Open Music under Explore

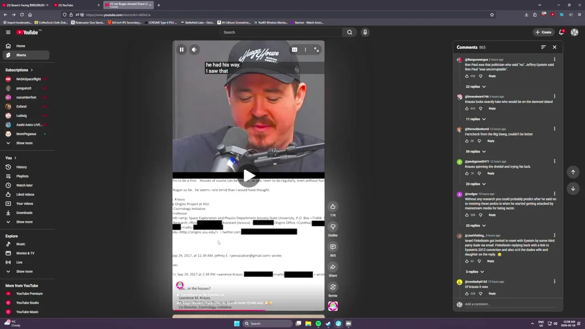tap(26, 244)
